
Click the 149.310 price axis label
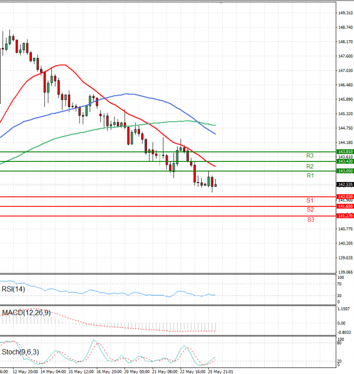click(x=345, y=12)
